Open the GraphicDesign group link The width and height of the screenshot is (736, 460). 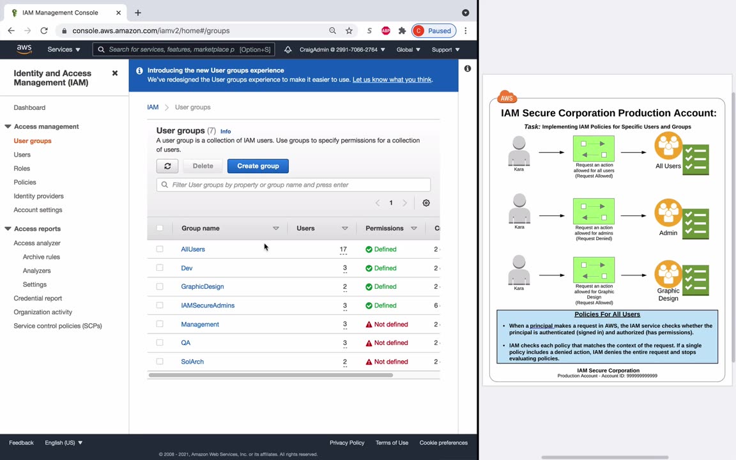[x=203, y=286]
